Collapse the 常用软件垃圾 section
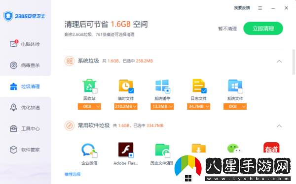Viewport: 296px width, 184px height. pyautogui.click(x=279, y=126)
